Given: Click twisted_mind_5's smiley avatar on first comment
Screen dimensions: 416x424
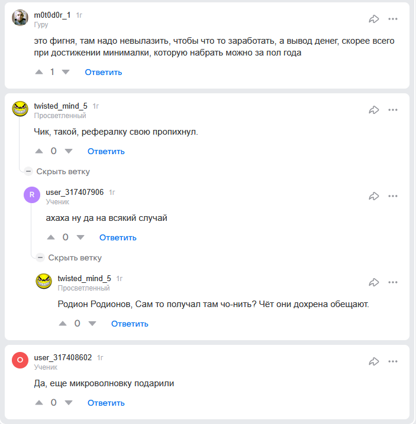Looking at the screenshot, I should click(20, 109).
